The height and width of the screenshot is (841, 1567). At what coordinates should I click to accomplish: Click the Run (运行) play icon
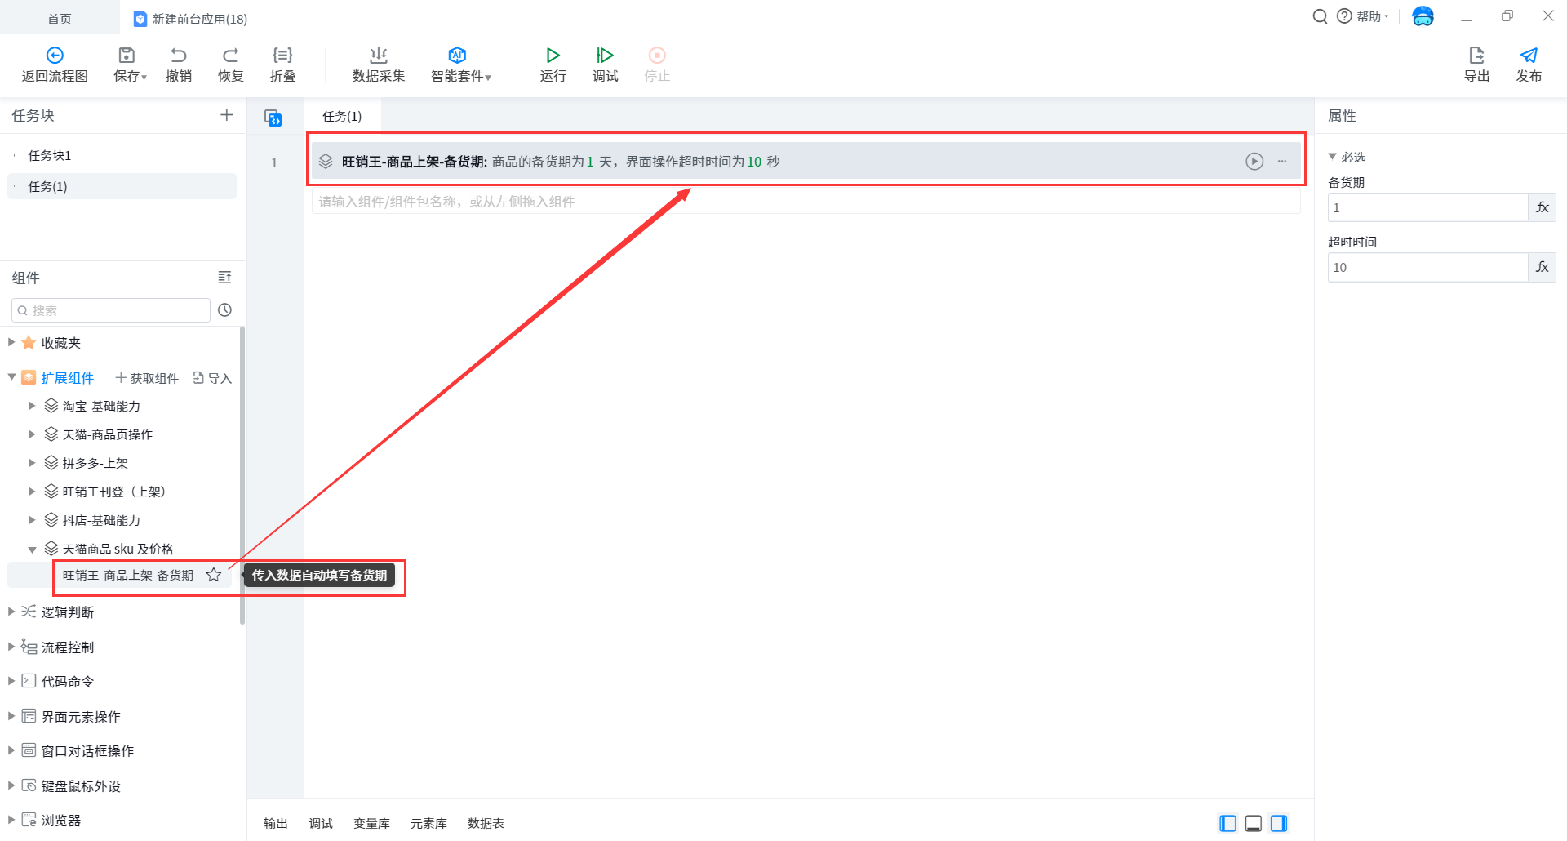[x=553, y=56]
